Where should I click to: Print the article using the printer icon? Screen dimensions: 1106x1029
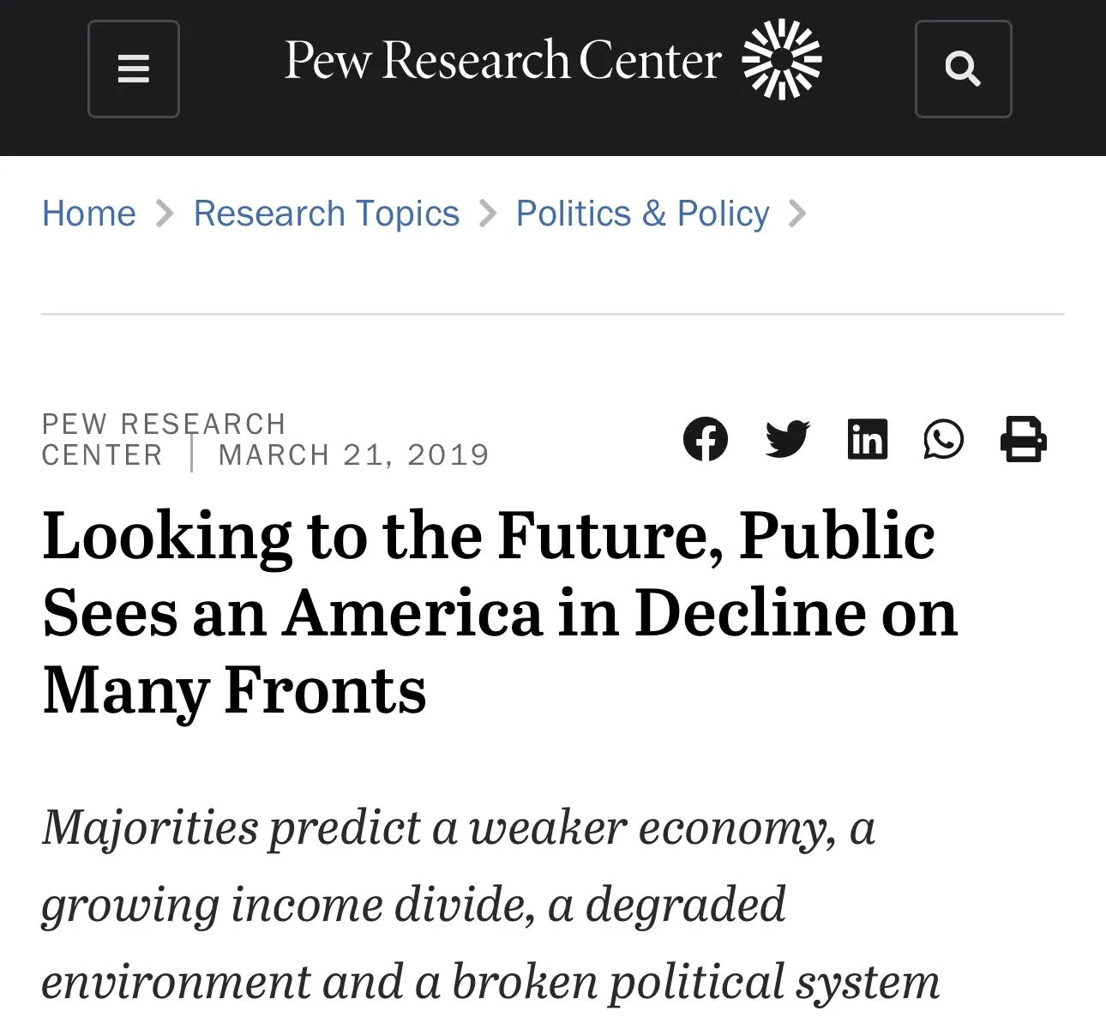[x=1023, y=439]
